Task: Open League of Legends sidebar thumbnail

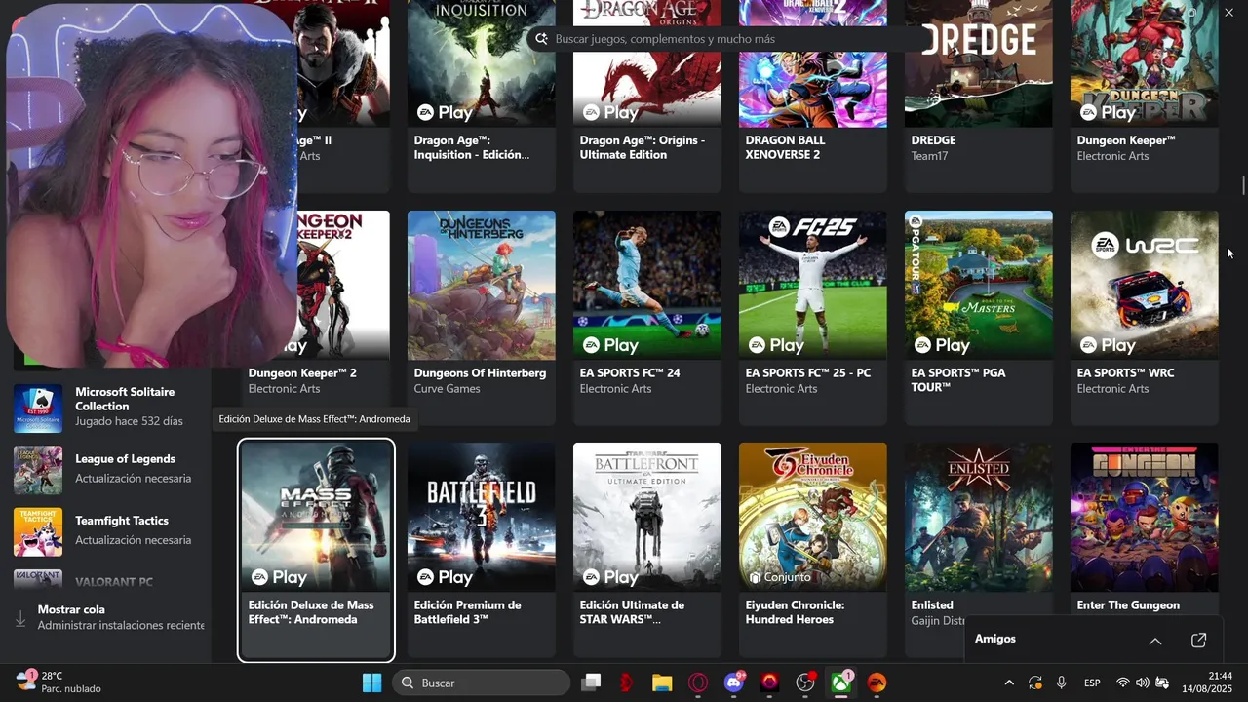Action: tap(38, 470)
